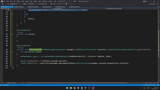
Task: Open the Extensions menu
Action: pyautogui.click(x=45, y=1)
